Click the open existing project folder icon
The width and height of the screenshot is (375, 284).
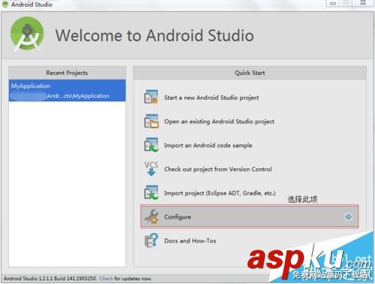[x=151, y=121]
